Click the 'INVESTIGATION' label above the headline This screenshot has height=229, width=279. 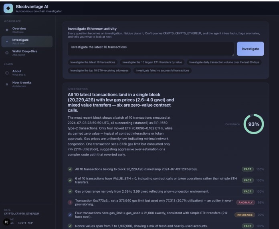click(78, 89)
